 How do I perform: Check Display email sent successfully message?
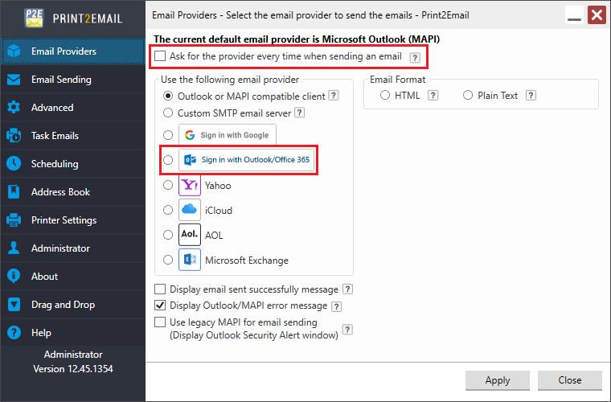coord(160,289)
